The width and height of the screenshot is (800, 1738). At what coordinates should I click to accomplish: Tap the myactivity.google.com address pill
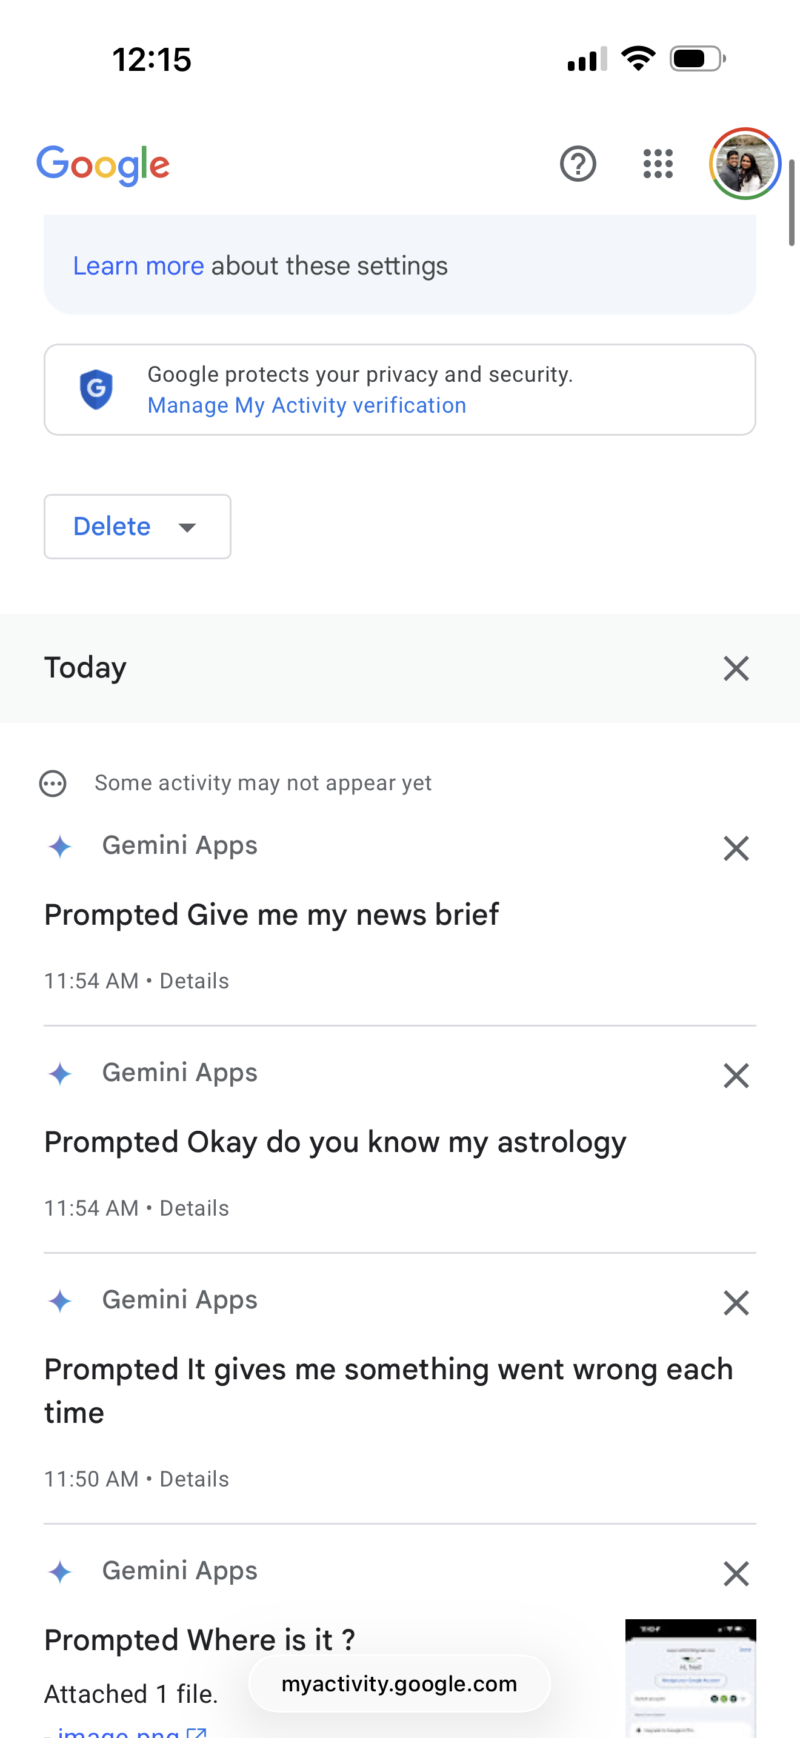pyautogui.click(x=399, y=1683)
